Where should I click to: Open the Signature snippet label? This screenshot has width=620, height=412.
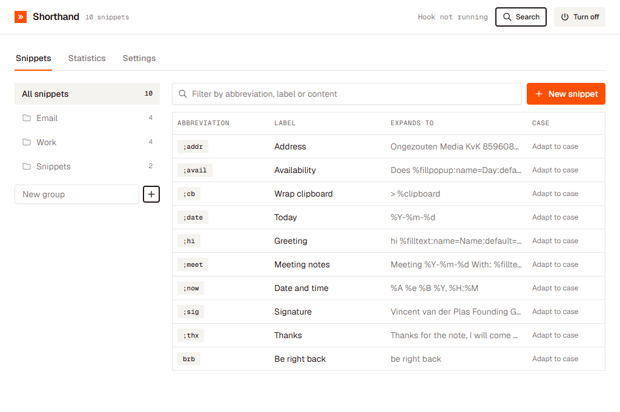(293, 312)
